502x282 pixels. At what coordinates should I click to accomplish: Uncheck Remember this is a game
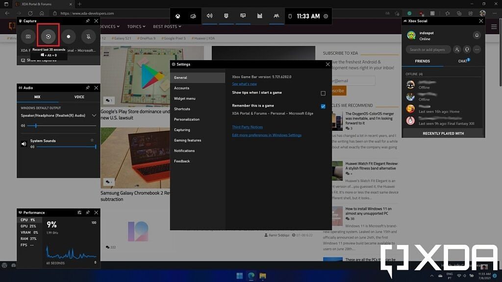323,106
